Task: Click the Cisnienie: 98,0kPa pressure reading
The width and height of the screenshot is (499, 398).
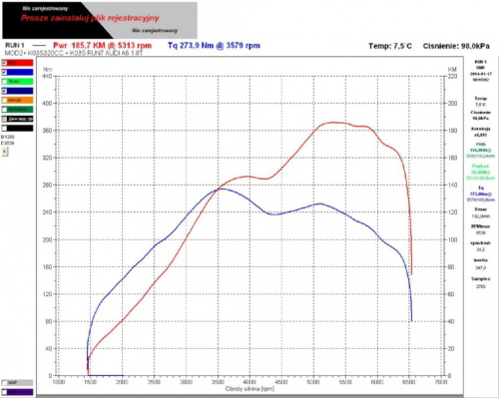Action: coord(456,46)
